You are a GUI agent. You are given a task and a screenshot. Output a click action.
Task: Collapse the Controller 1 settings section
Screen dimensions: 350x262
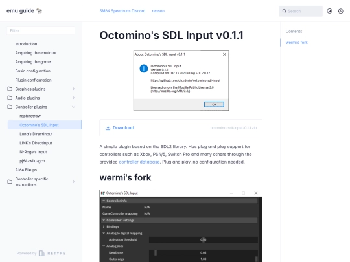[104, 220]
